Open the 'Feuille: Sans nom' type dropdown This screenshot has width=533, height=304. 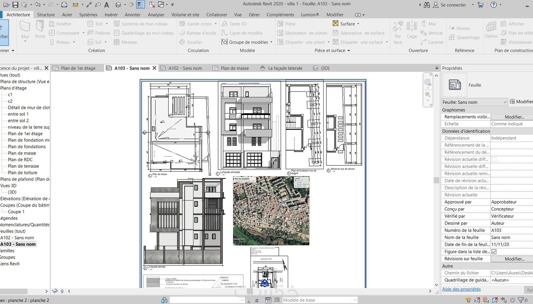[x=504, y=102]
